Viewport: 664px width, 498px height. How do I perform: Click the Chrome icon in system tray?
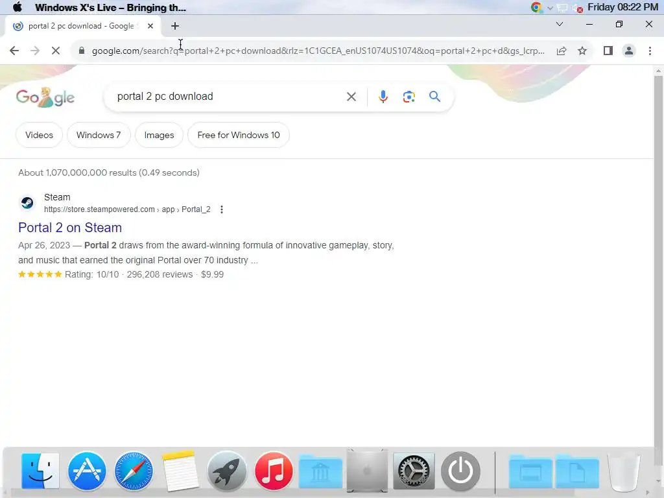[x=536, y=7]
